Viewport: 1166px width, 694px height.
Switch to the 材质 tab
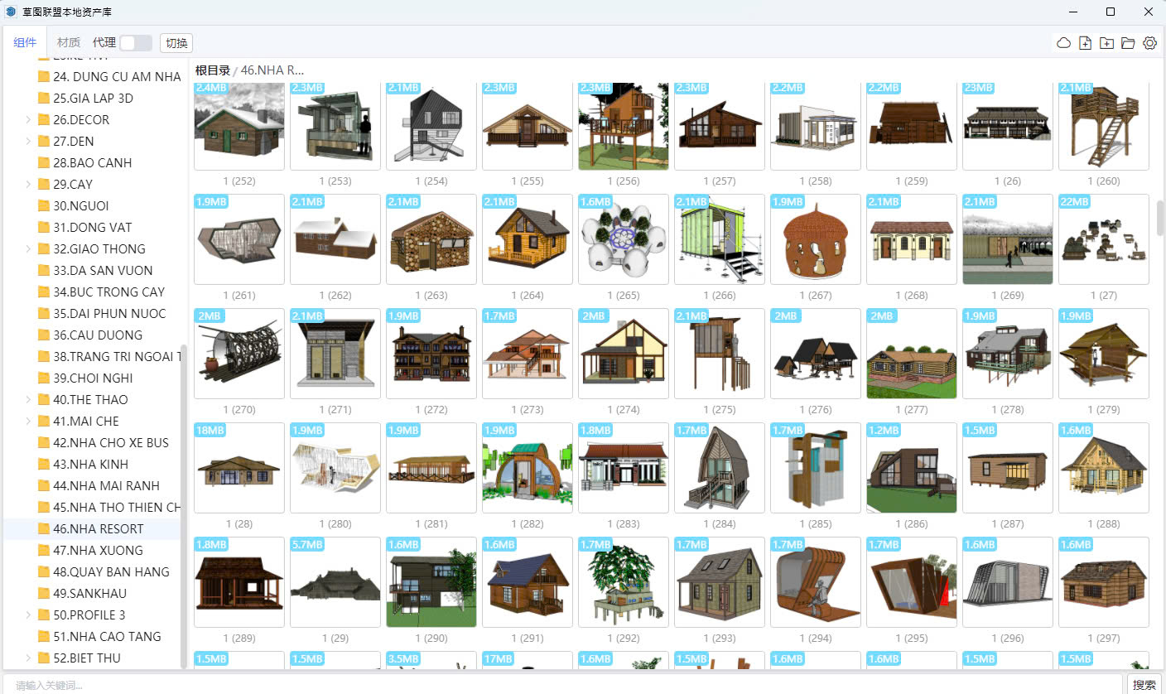[69, 43]
